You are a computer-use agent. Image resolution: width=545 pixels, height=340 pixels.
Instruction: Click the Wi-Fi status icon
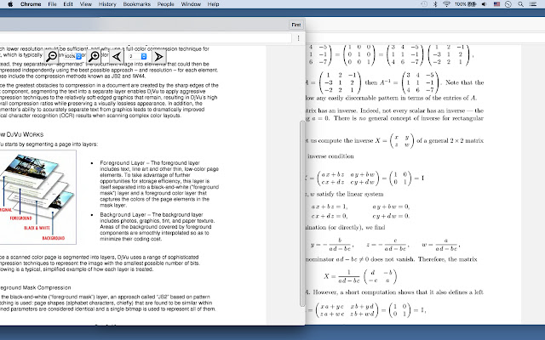446,4
